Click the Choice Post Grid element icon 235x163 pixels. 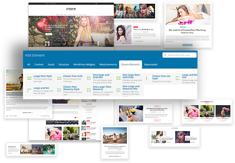click(59, 78)
